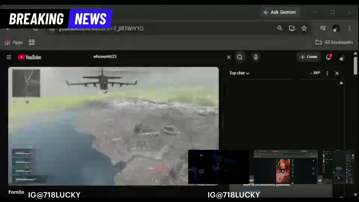359x202 pixels.
Task: Click the address bar URL
Action: coord(101,29)
